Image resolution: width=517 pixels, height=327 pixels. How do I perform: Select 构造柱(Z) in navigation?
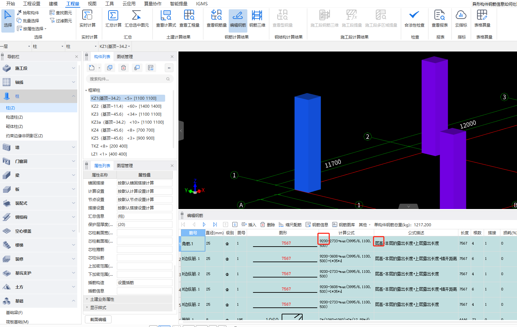point(14,117)
